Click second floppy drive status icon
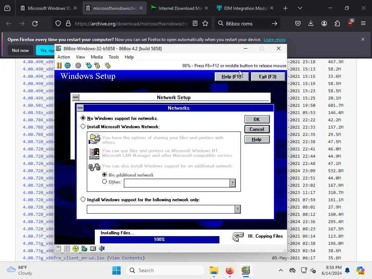 pyautogui.click(x=67, y=248)
